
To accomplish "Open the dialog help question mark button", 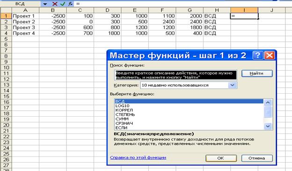I will pyautogui.click(x=258, y=55).
